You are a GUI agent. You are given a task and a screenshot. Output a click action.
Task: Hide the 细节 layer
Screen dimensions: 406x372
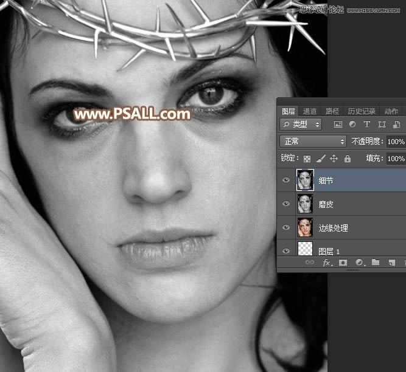286,180
